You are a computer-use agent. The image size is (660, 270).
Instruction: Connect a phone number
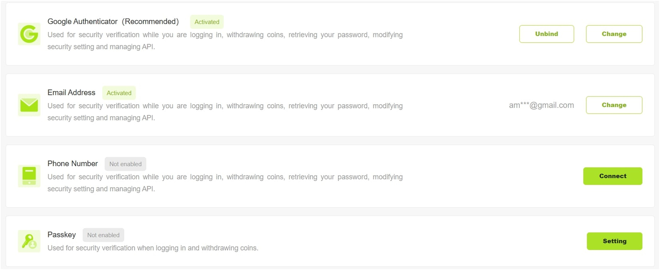[x=613, y=176]
